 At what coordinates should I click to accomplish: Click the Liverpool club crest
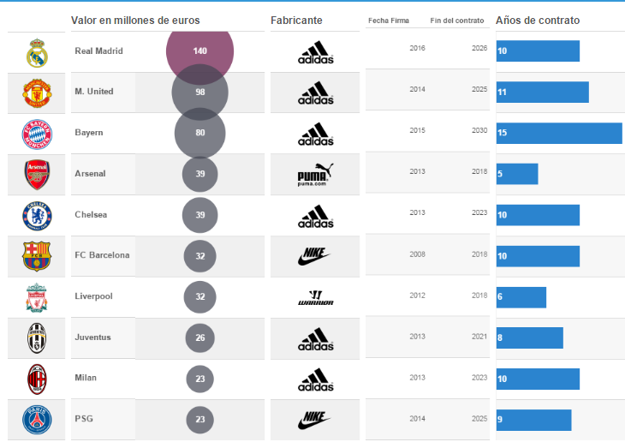tap(37, 296)
